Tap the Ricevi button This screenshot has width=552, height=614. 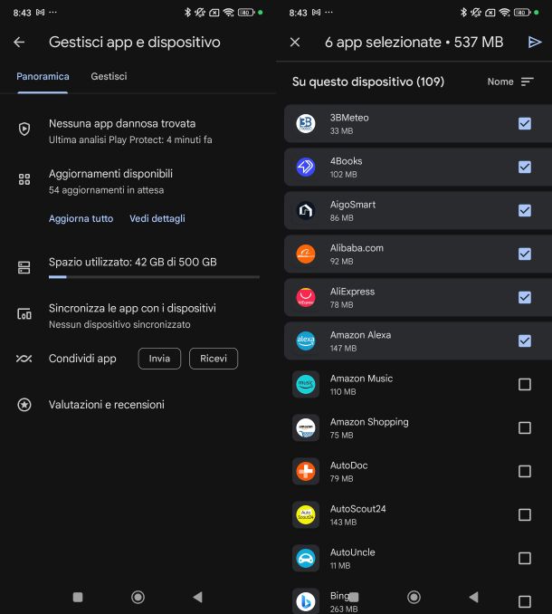(214, 359)
